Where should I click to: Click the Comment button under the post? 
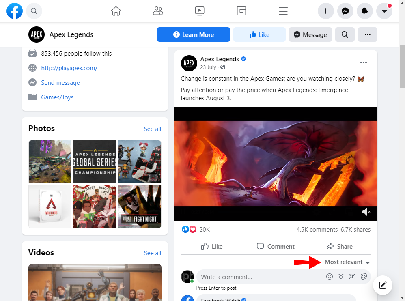pyautogui.click(x=276, y=247)
